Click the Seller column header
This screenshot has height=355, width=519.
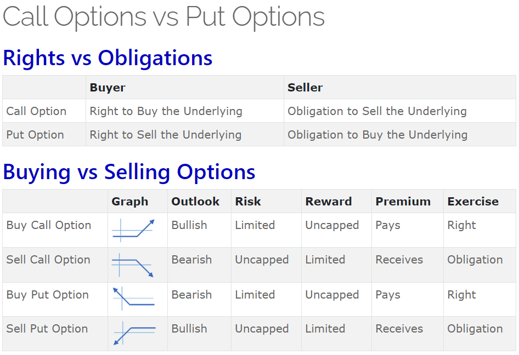pos(305,88)
